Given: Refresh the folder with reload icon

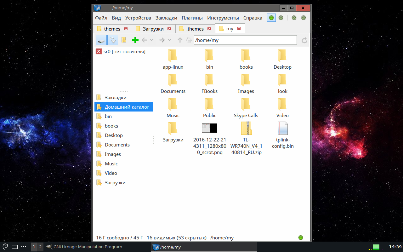Looking at the screenshot, I should tap(304, 40).
